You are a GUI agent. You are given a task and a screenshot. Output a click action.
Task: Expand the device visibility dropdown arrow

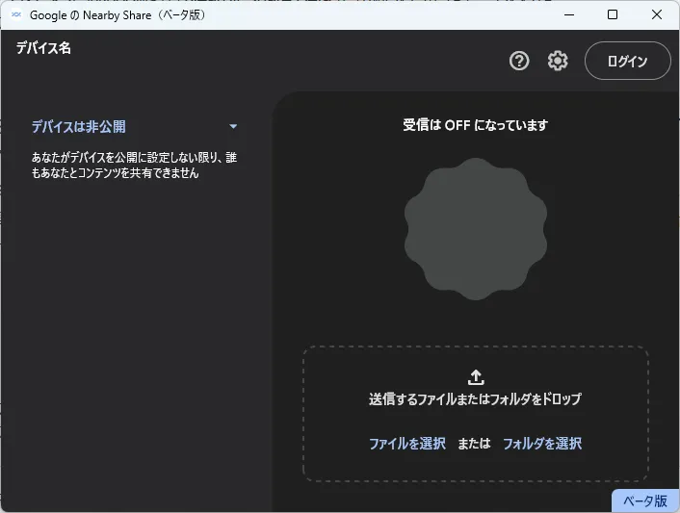233,126
